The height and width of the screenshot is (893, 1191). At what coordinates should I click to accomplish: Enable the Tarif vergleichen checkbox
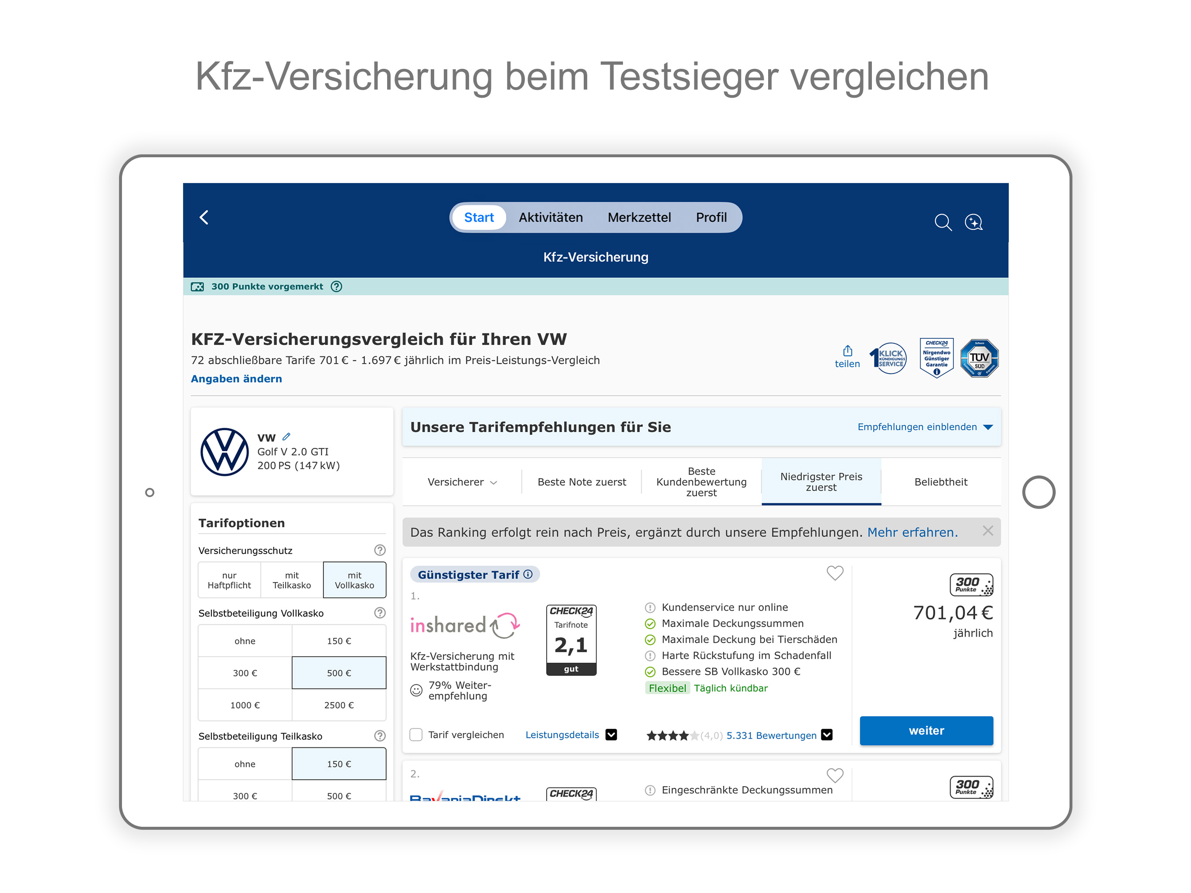pos(415,734)
